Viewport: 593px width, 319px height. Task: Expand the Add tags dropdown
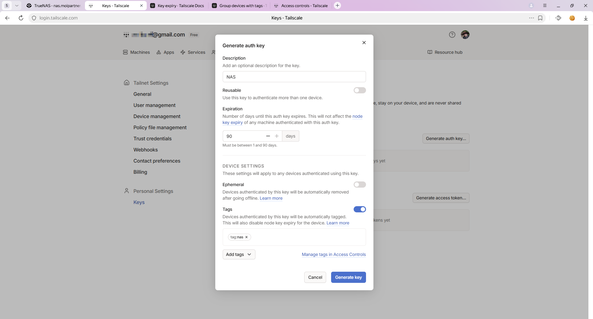pyautogui.click(x=239, y=254)
